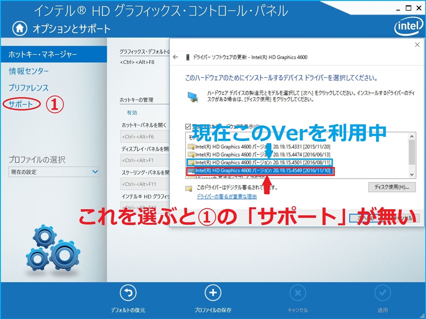Screen dimensions: 426x319
Task: Open the 現在の設定 profile dropdown
Action: pos(54,172)
